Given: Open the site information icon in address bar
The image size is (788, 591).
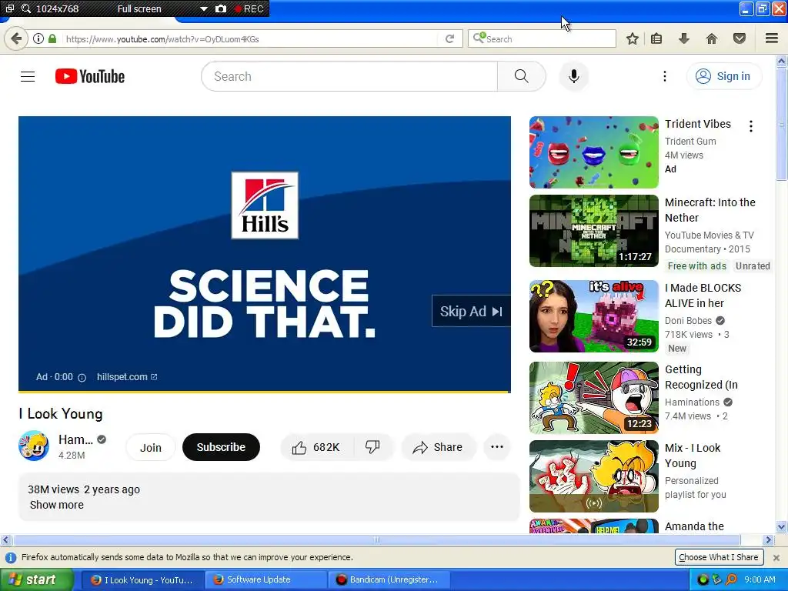Looking at the screenshot, I should [x=38, y=38].
